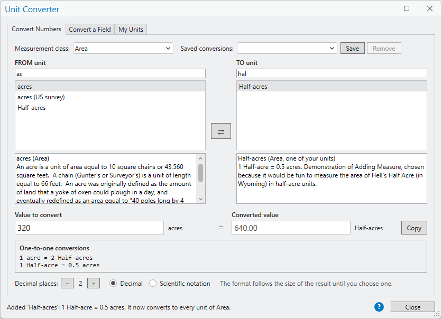Image resolution: width=442 pixels, height=319 pixels.
Task: Save the current conversion
Action: point(352,48)
